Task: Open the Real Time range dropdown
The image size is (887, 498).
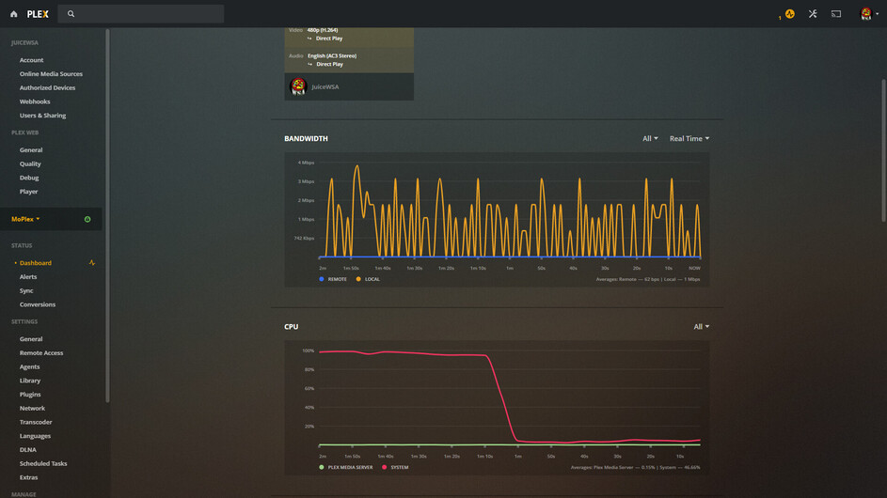Action: [x=689, y=138]
